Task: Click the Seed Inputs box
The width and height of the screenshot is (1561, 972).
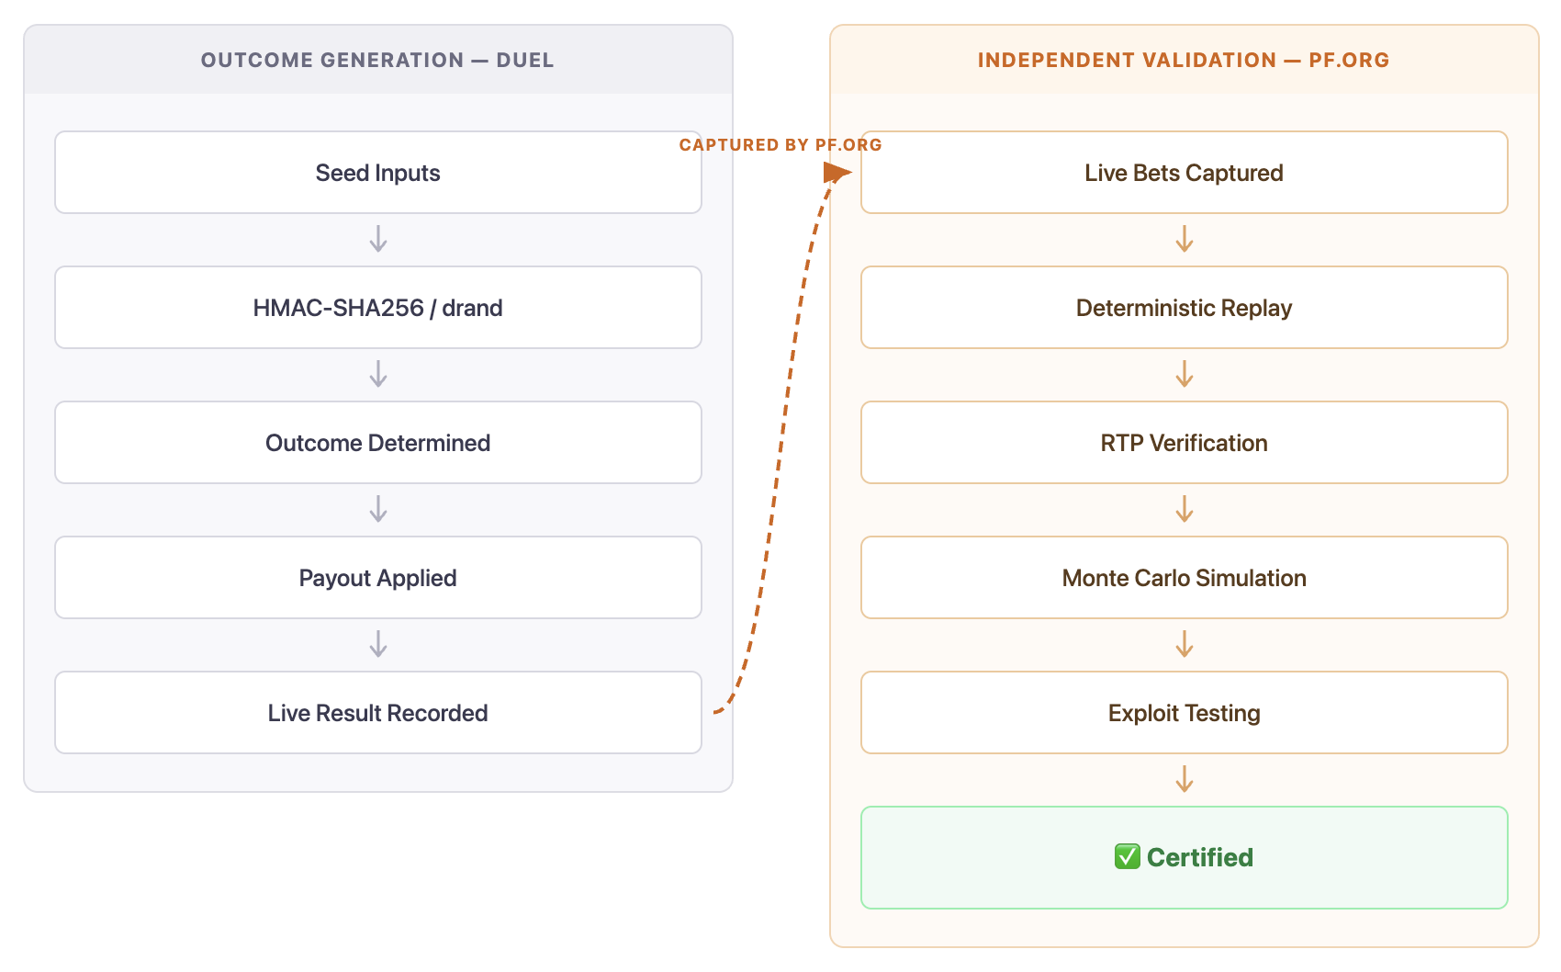Action: click(377, 173)
